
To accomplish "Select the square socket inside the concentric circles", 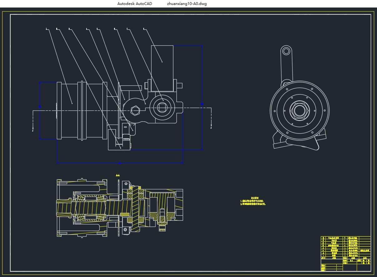I will tap(162, 108).
